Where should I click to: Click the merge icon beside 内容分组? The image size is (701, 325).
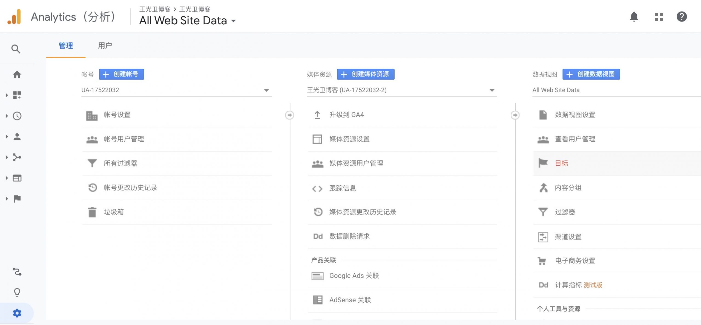[x=543, y=188]
